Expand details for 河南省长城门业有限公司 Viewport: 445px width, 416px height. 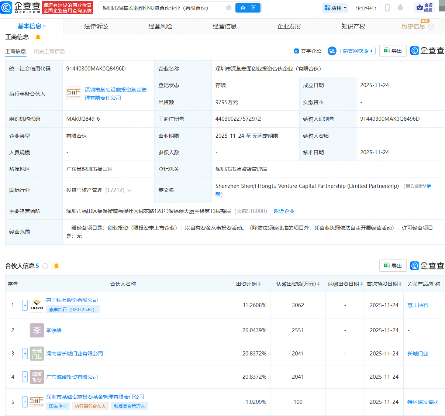click(25, 353)
